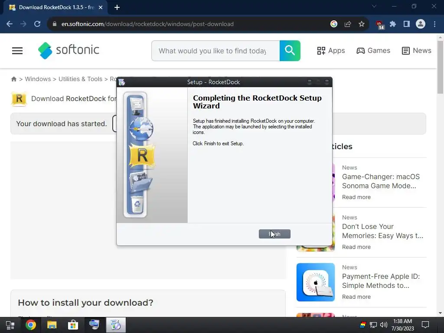Focus the Softonic search field
Screen dimensions: 444x333
tap(215, 51)
